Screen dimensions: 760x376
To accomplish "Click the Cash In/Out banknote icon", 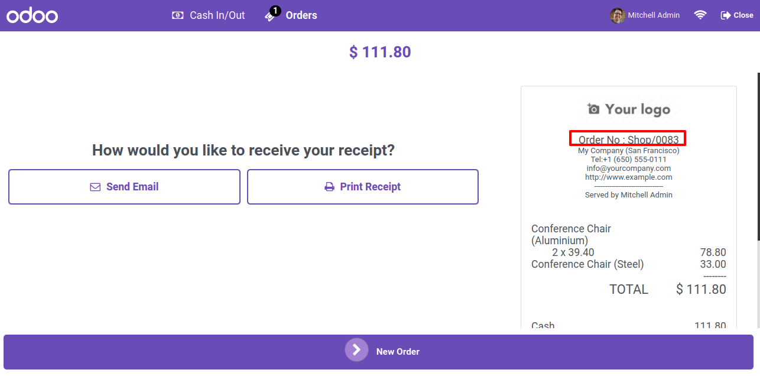I will tap(177, 15).
